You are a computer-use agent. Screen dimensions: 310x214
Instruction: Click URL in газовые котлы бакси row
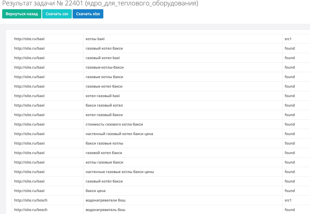pos(29,77)
